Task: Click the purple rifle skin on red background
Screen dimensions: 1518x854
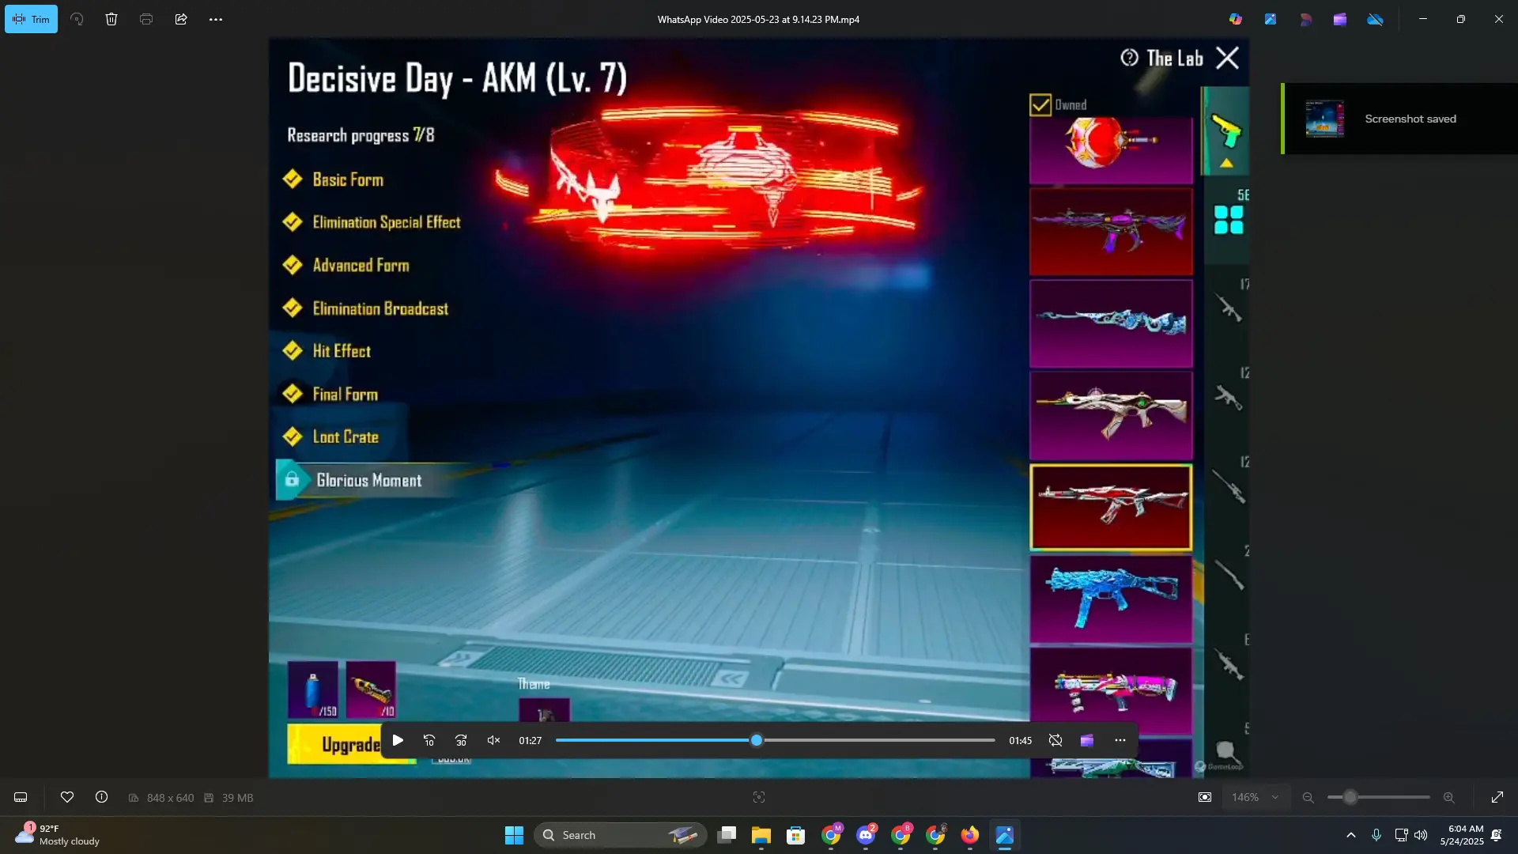Action: [x=1111, y=231]
